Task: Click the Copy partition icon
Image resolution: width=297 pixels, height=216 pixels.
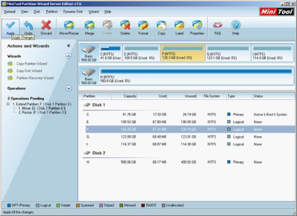Action: pyautogui.click(x=161, y=25)
